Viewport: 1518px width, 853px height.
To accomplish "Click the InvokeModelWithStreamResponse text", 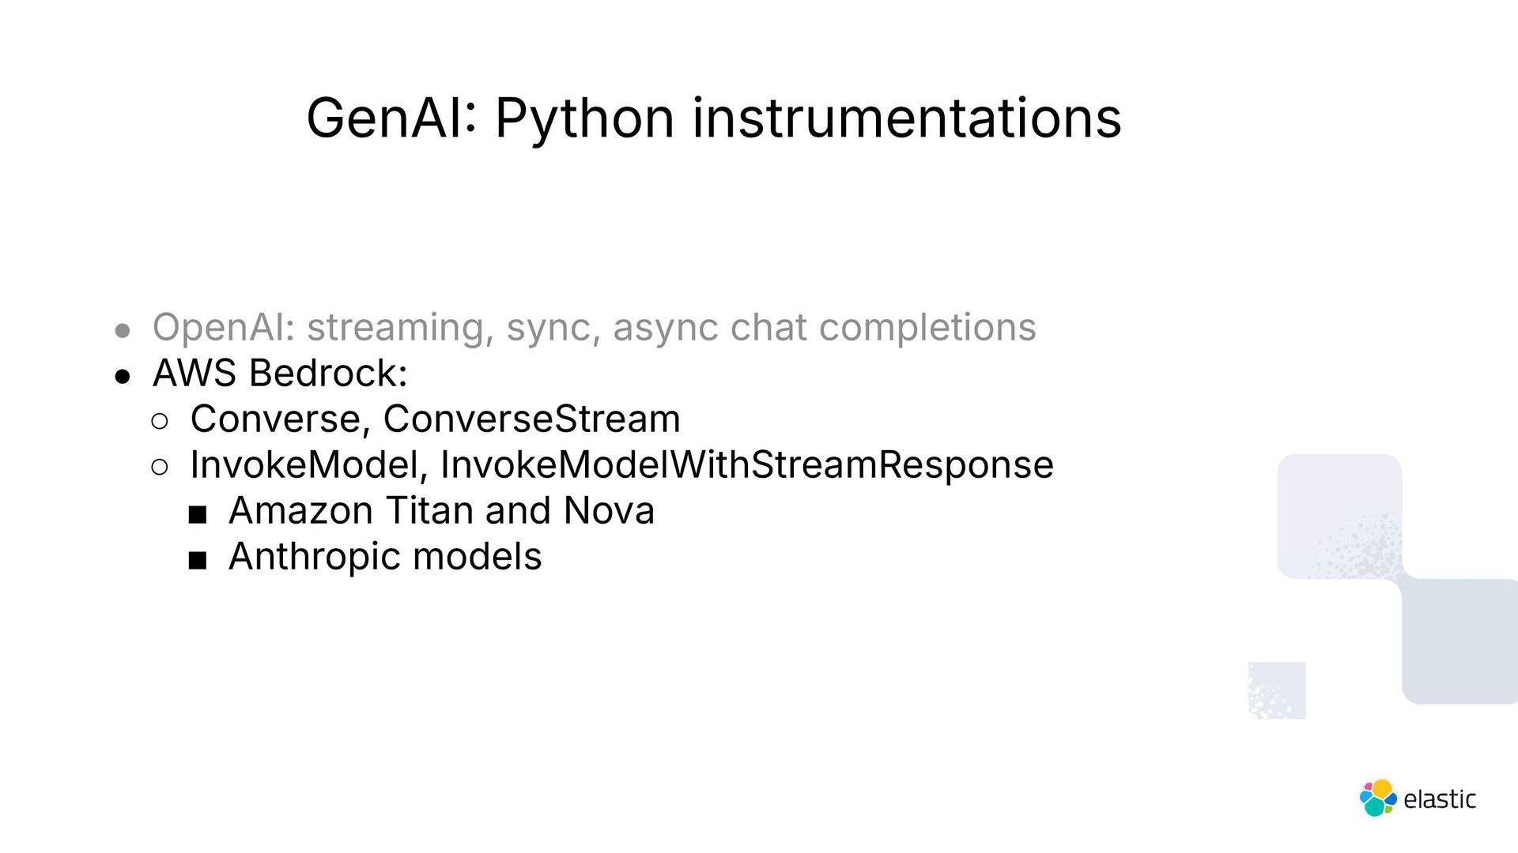I will (747, 464).
